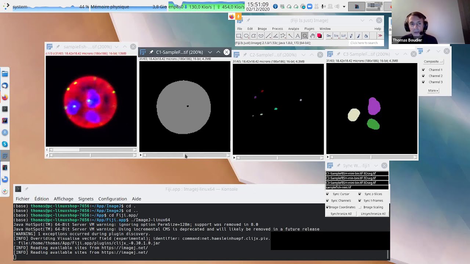Open the Window menu in Fiji
The height and width of the screenshot is (264, 470).
(325, 29)
